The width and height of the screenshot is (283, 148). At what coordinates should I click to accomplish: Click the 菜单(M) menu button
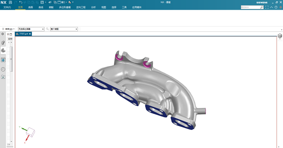(x=8, y=29)
